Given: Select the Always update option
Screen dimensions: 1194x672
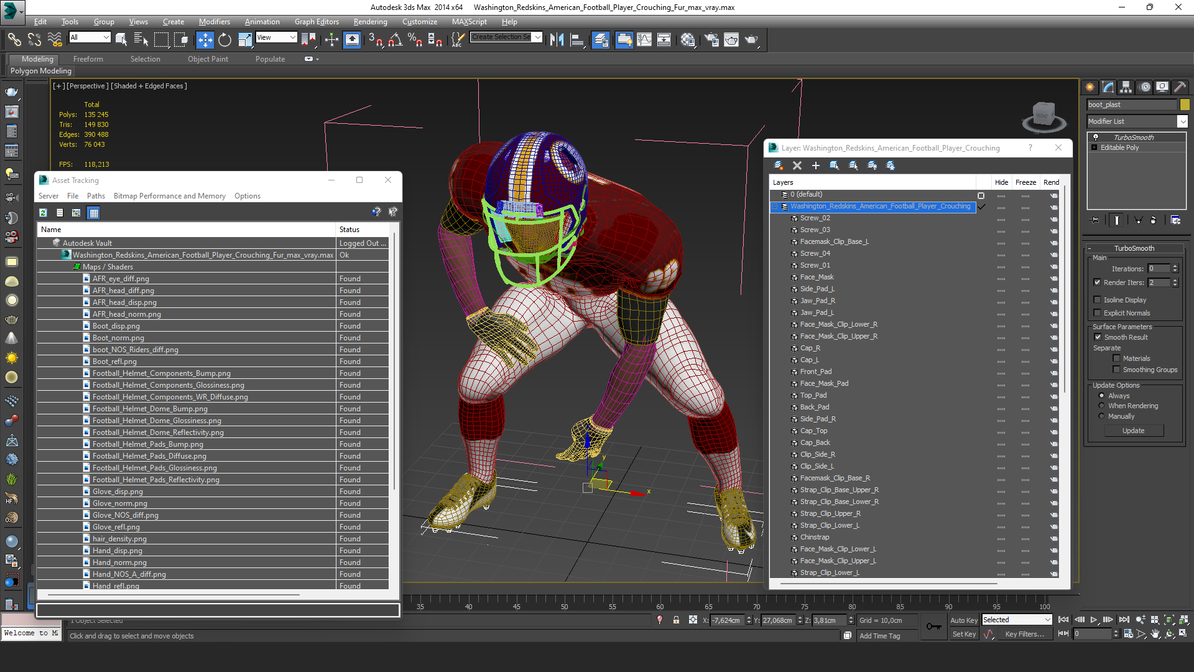Looking at the screenshot, I should [x=1101, y=396].
